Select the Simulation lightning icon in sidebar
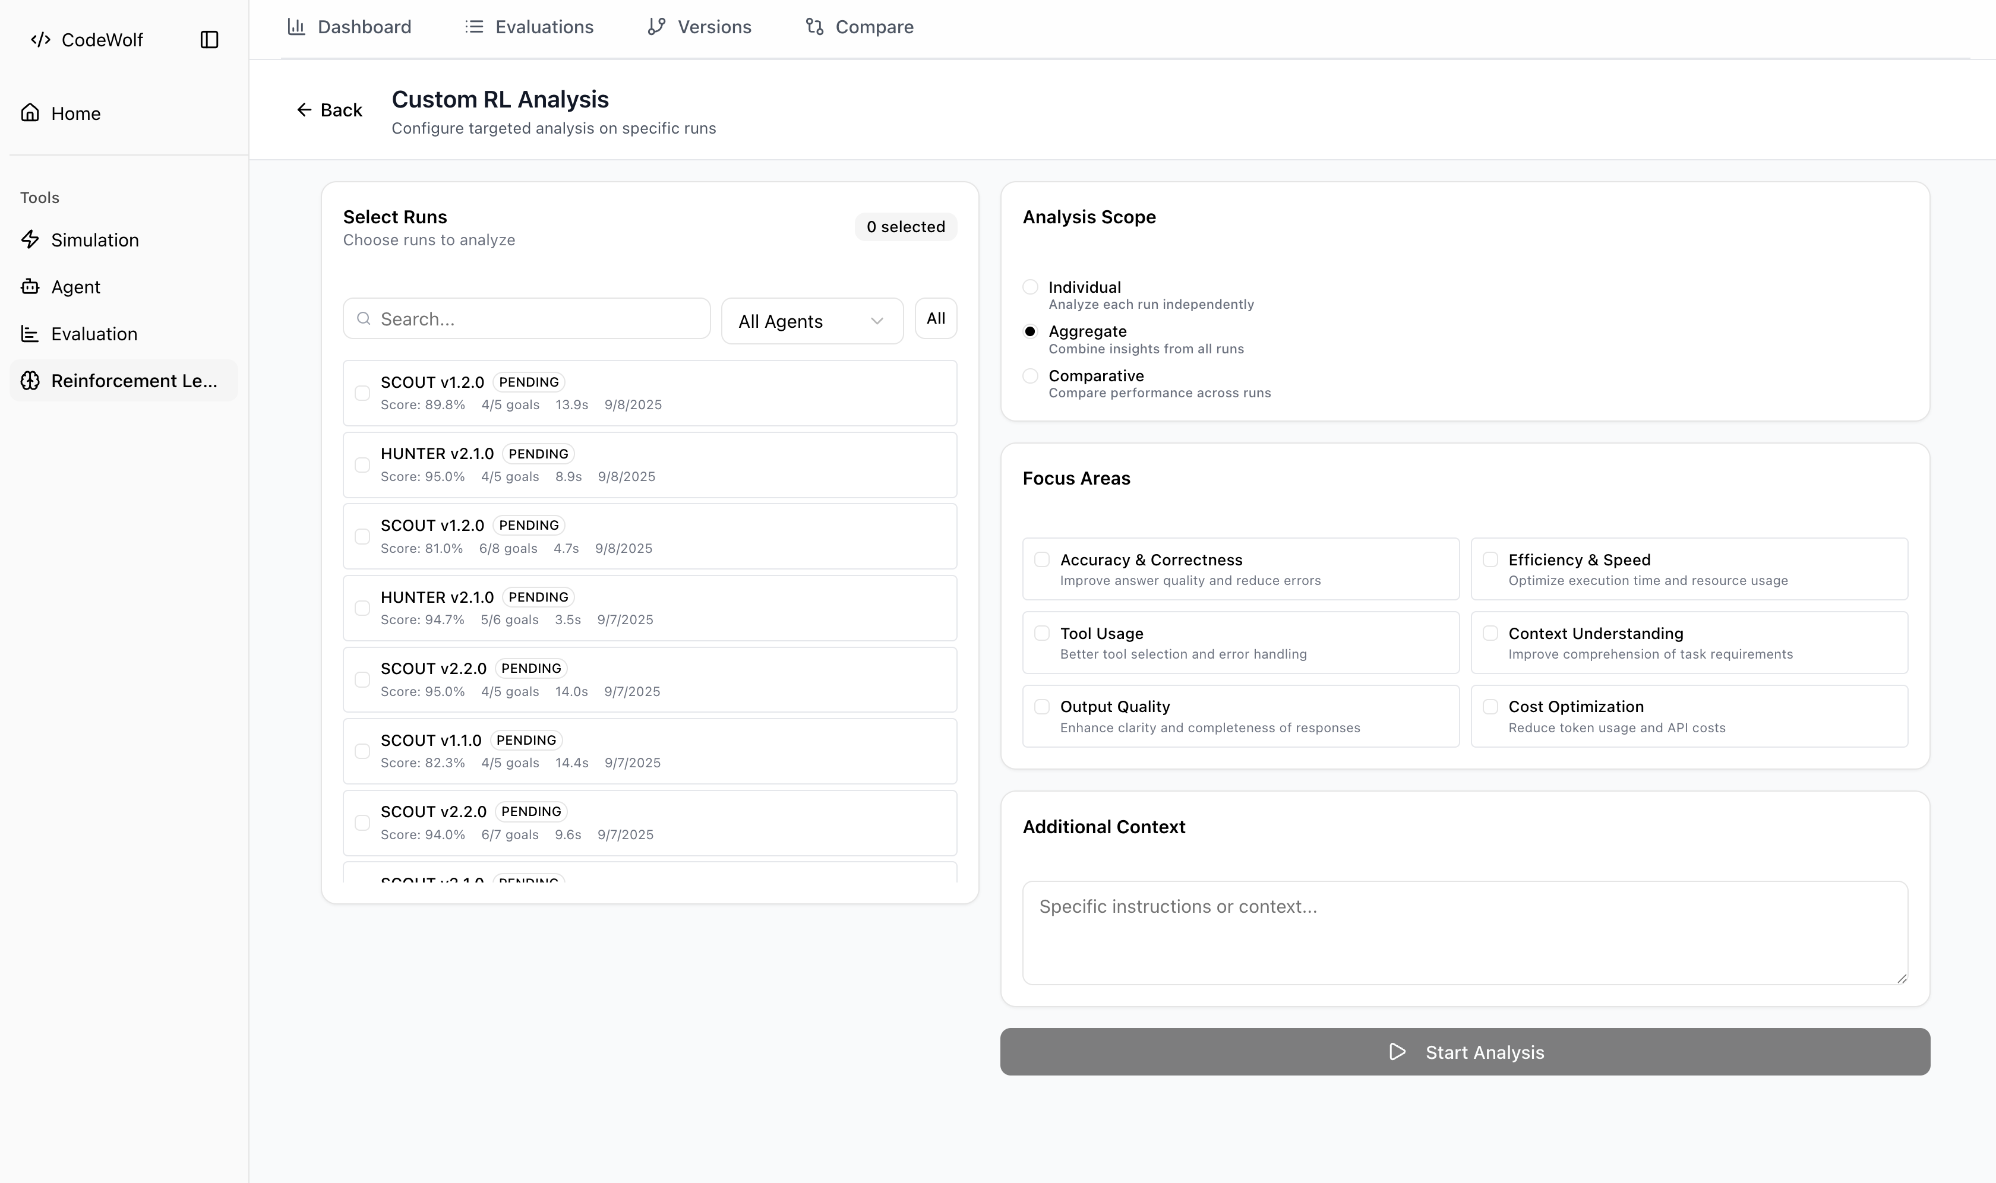The width and height of the screenshot is (1996, 1183). click(x=30, y=239)
